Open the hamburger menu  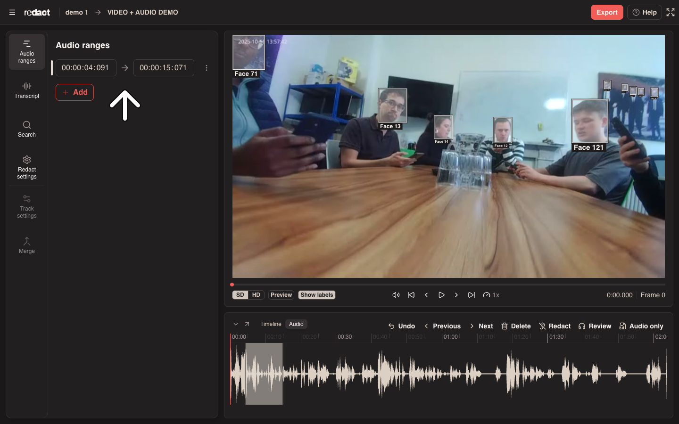(12, 12)
